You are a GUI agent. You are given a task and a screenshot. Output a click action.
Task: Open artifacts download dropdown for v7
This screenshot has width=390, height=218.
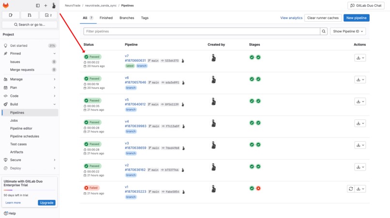point(360,58)
